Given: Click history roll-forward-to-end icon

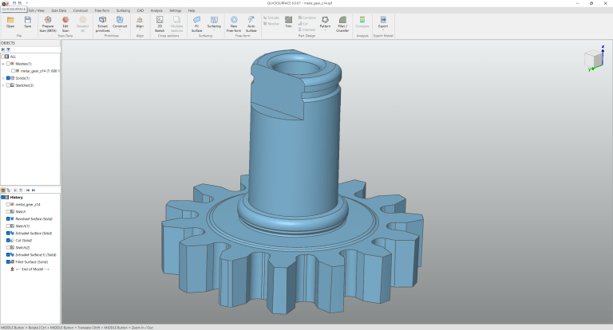Looking at the screenshot, I should 34,191.
